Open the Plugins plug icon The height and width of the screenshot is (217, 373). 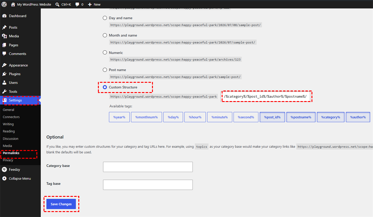4,74
